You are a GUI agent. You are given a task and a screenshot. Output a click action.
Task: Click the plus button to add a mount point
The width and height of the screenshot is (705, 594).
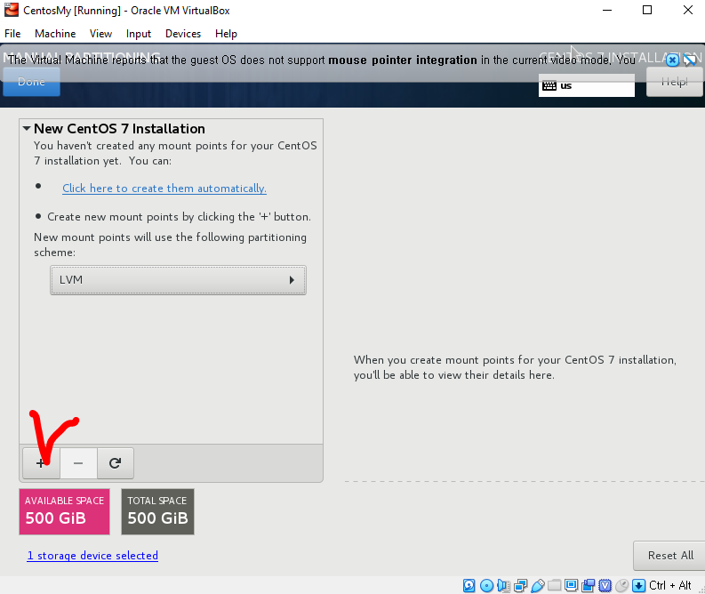pyautogui.click(x=41, y=463)
